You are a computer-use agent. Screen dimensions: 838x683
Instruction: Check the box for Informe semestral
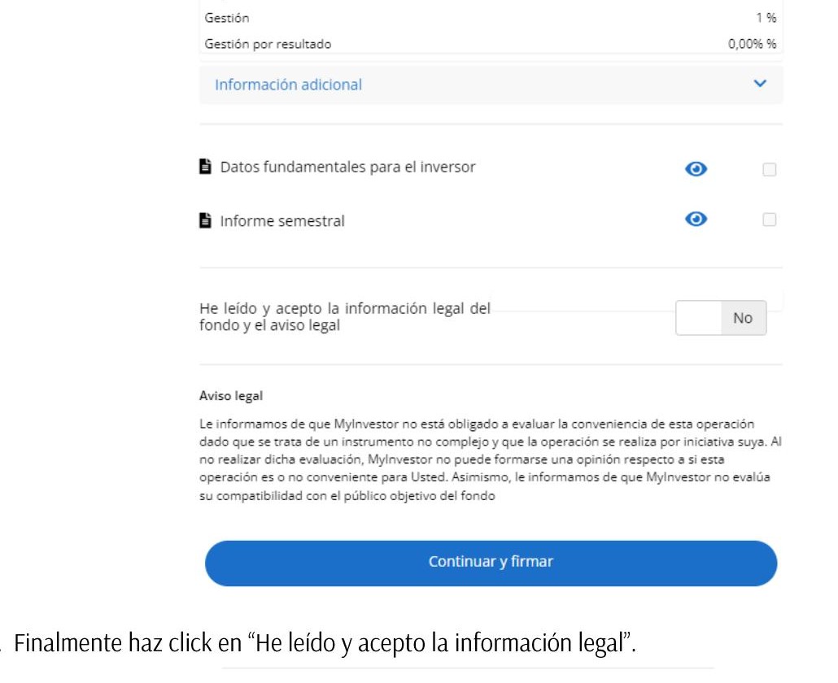coord(770,220)
